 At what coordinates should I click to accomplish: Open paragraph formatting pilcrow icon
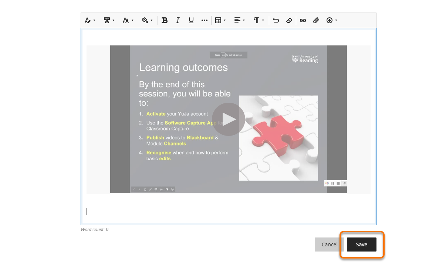point(256,20)
